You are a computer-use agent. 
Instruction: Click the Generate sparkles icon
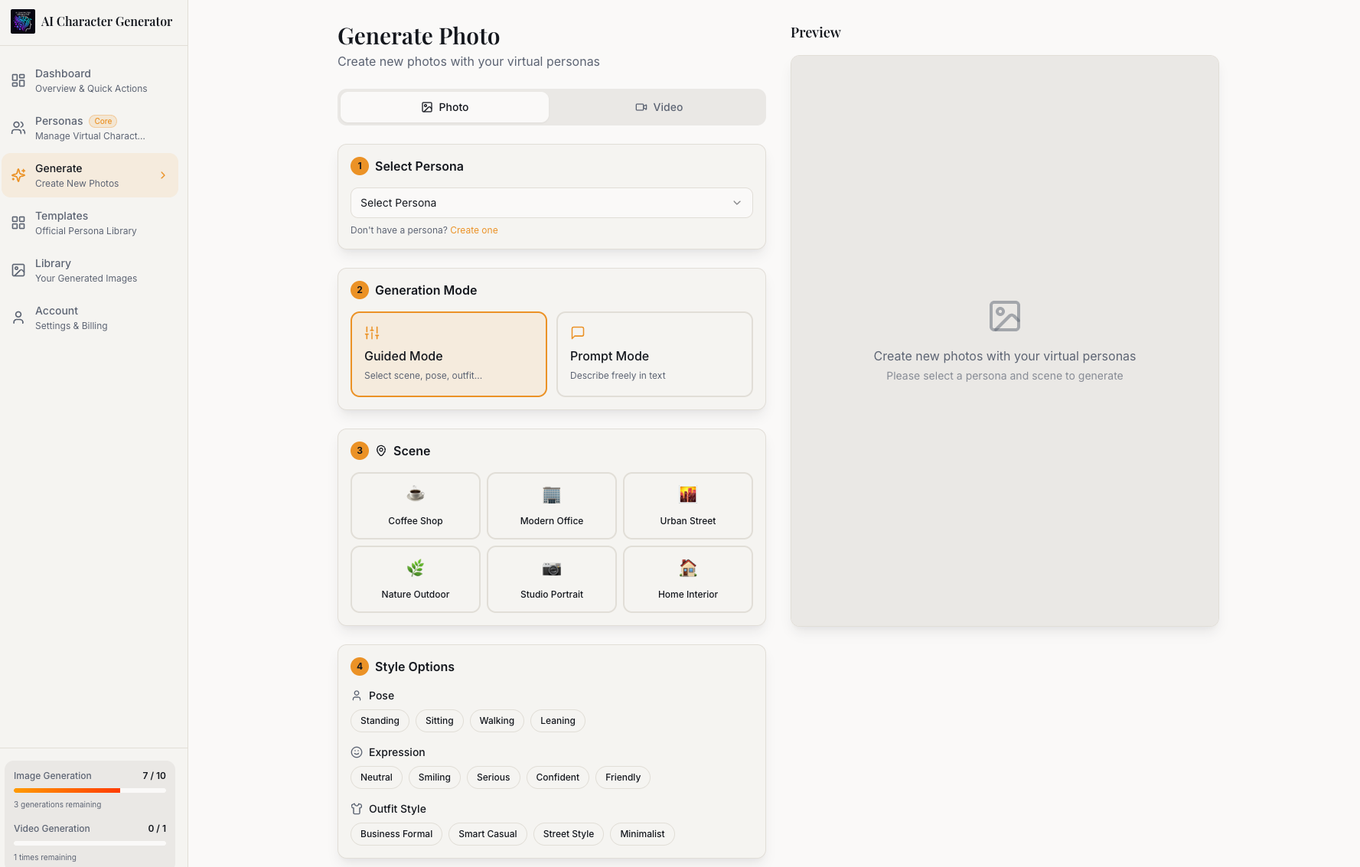[x=18, y=175]
